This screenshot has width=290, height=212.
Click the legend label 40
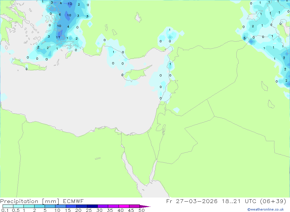pyautogui.click(x=121, y=210)
